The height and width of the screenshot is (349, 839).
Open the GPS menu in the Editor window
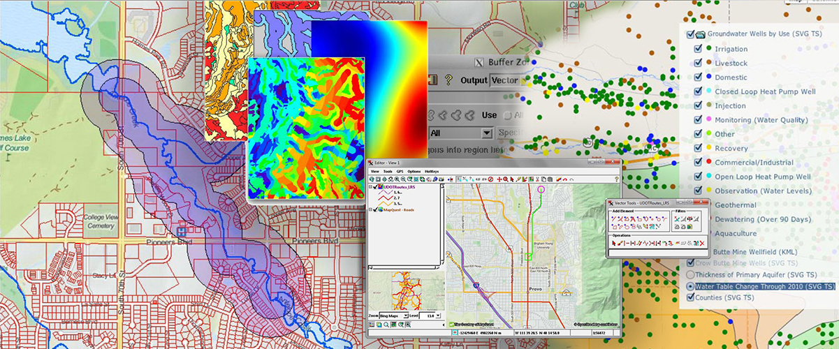click(400, 172)
